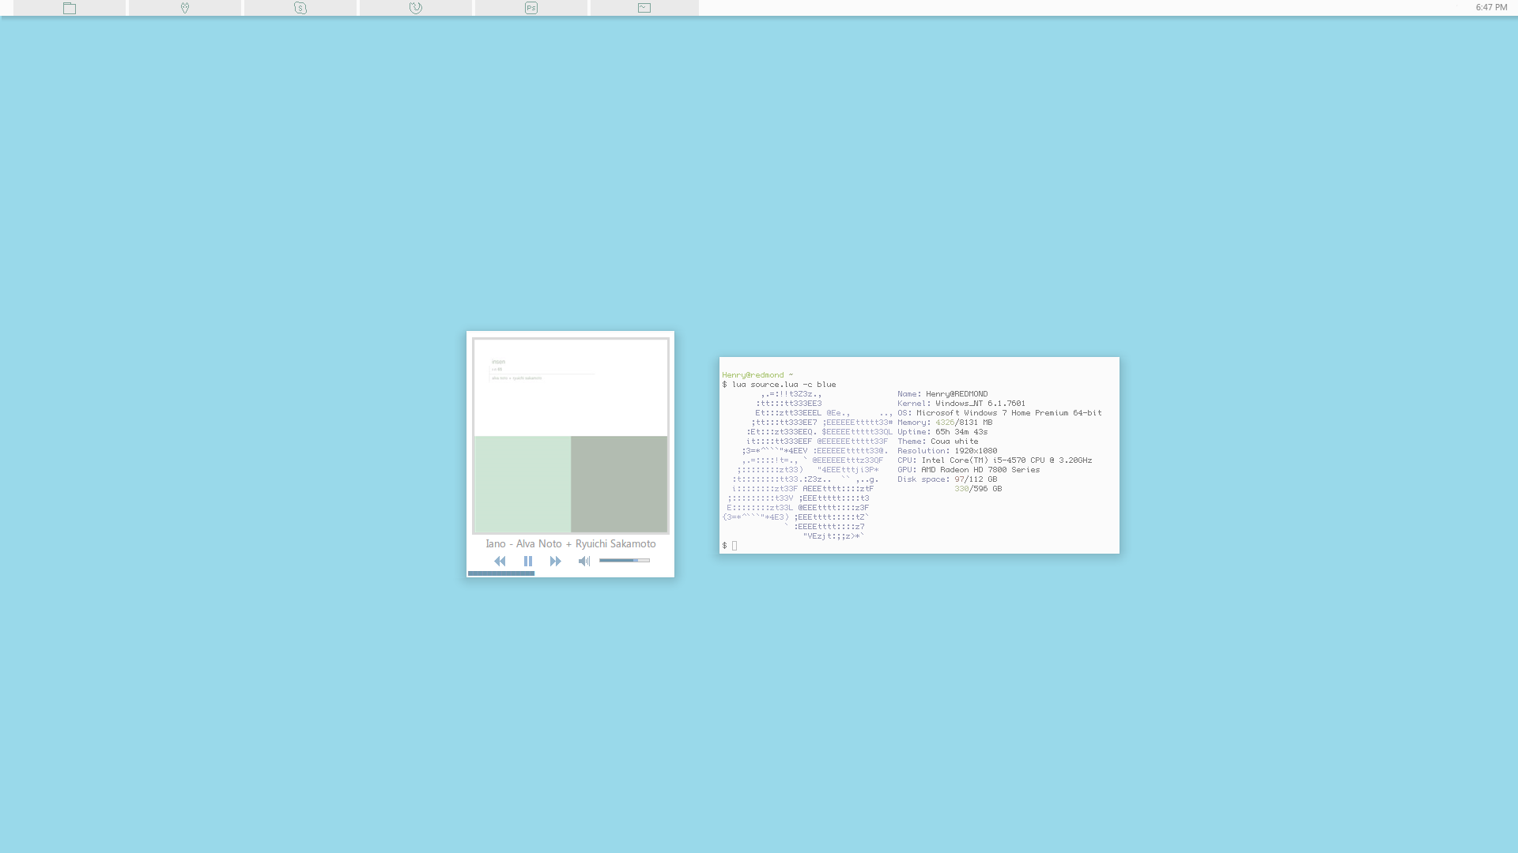
Task: Pause the playing track
Action: click(x=528, y=561)
